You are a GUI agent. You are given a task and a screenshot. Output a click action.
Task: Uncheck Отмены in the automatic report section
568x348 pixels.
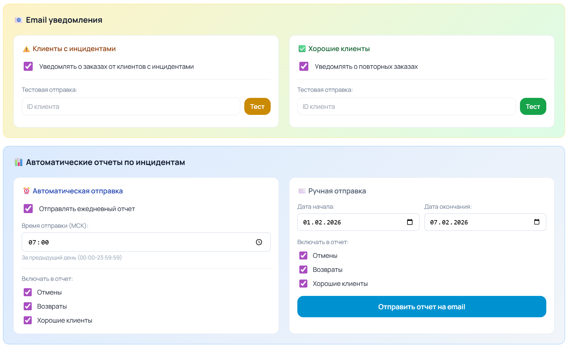[x=27, y=292]
